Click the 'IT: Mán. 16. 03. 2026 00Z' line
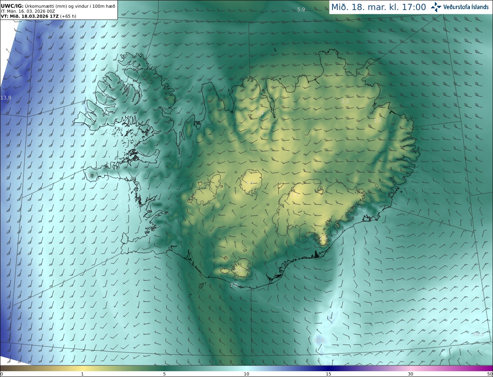 coord(27,11)
